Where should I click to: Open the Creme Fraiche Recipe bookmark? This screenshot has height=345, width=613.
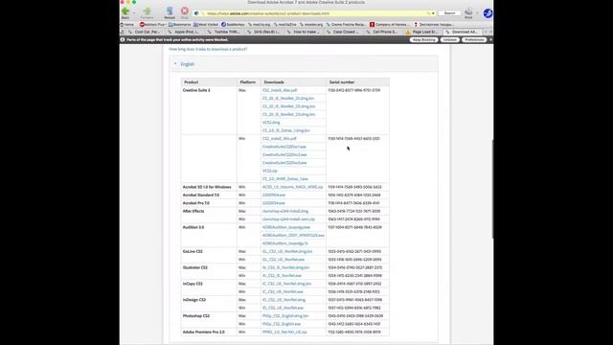[x=347, y=24]
